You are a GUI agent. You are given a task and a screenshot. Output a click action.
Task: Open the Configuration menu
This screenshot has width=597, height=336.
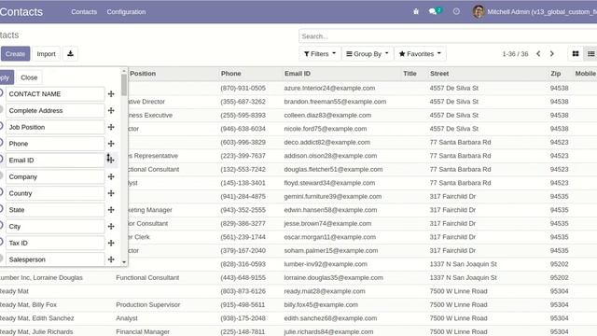[x=126, y=12]
